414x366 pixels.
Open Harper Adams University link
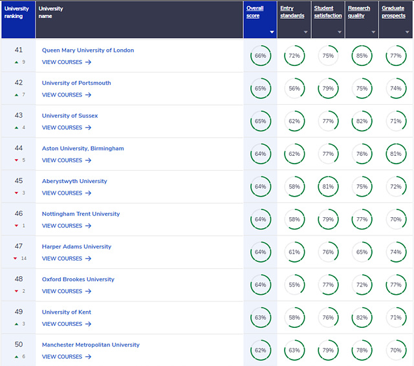76,246
